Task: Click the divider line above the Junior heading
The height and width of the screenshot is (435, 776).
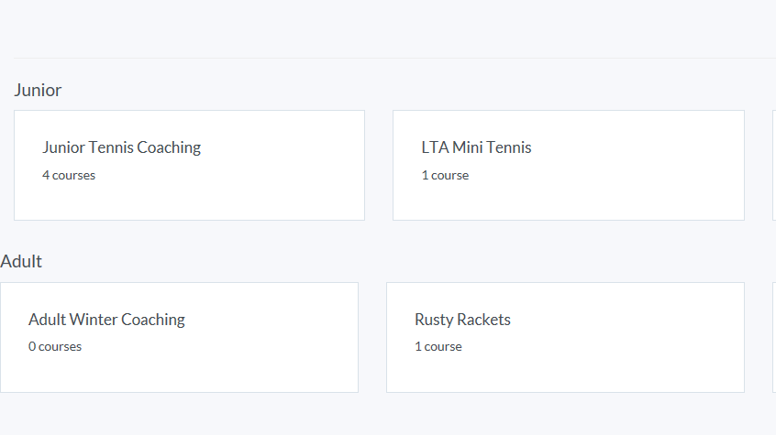Action: click(x=394, y=58)
